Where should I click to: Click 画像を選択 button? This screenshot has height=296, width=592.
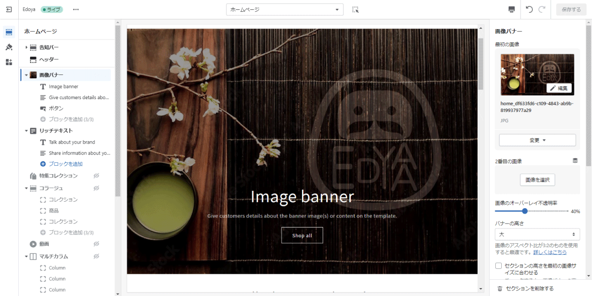click(537, 180)
